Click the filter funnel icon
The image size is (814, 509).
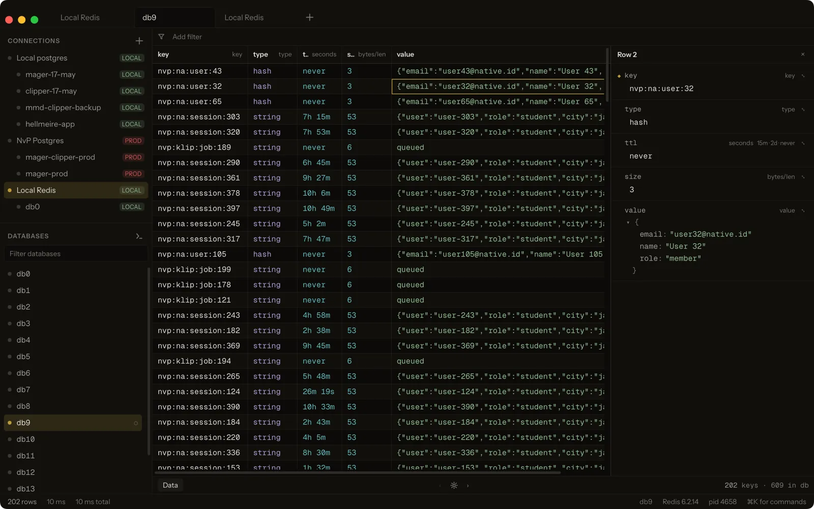(161, 37)
